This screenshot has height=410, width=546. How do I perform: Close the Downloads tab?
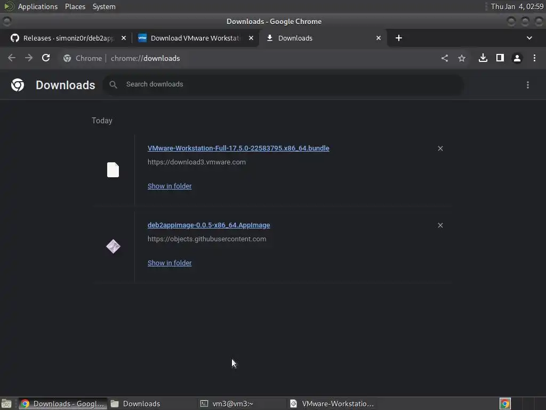pyautogui.click(x=379, y=38)
